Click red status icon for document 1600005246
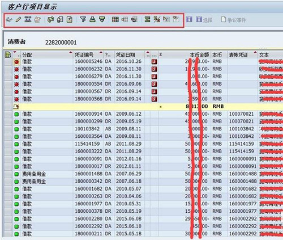This screenshot has height=240, width=283. (16, 62)
